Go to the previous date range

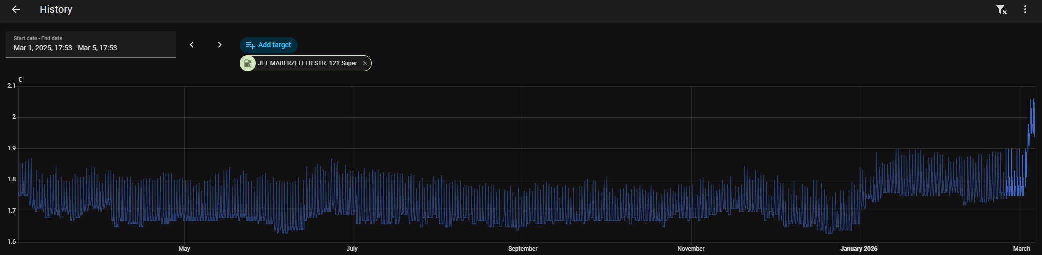coord(192,45)
